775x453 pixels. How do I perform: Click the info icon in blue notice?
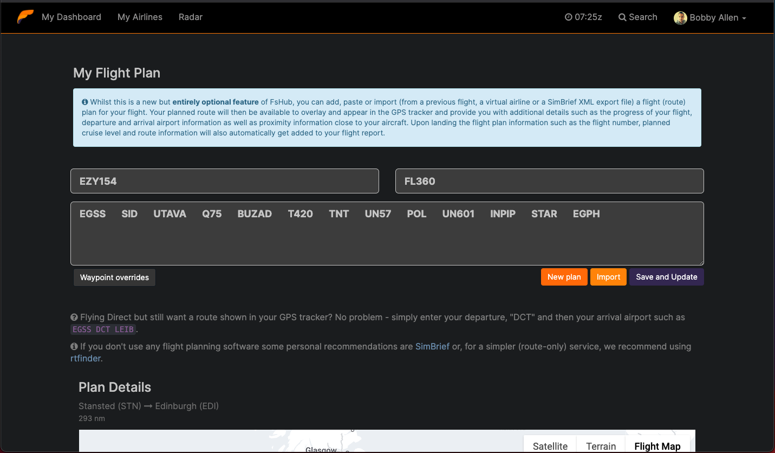85,102
